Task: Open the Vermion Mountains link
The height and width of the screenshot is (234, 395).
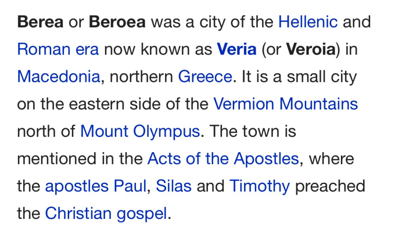Action: [285, 104]
